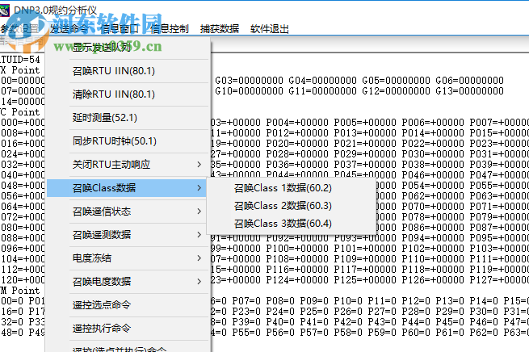Click the P07=0 value
Screen dimensions: 529x352
click(x=246, y=301)
